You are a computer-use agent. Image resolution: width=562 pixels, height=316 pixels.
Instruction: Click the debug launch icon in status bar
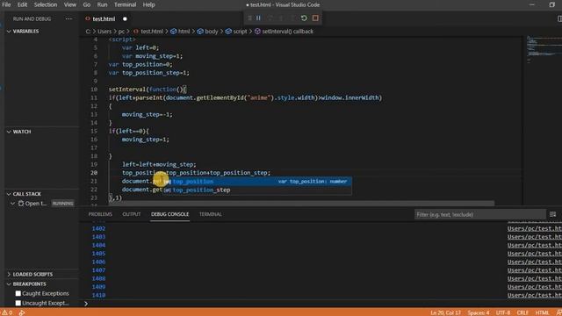pos(21,312)
